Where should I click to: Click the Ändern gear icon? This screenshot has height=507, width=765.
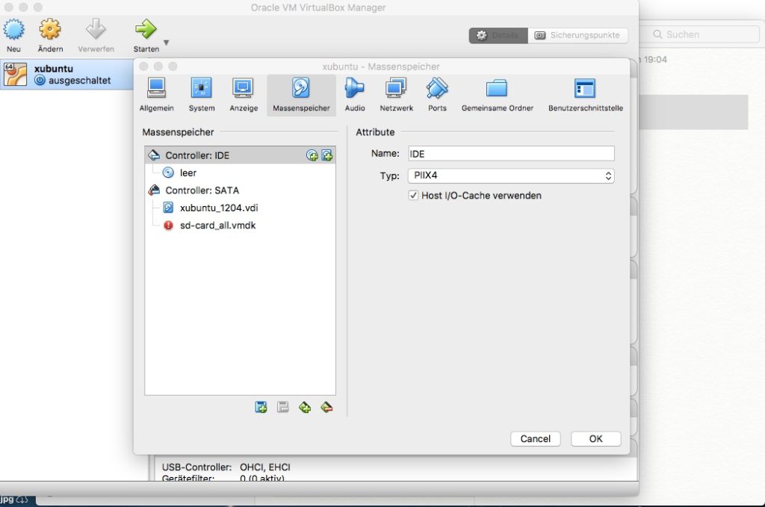pyautogui.click(x=50, y=30)
